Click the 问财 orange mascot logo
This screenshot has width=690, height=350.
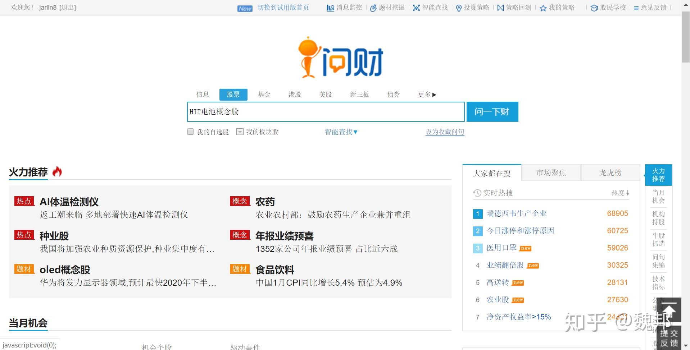(x=309, y=57)
